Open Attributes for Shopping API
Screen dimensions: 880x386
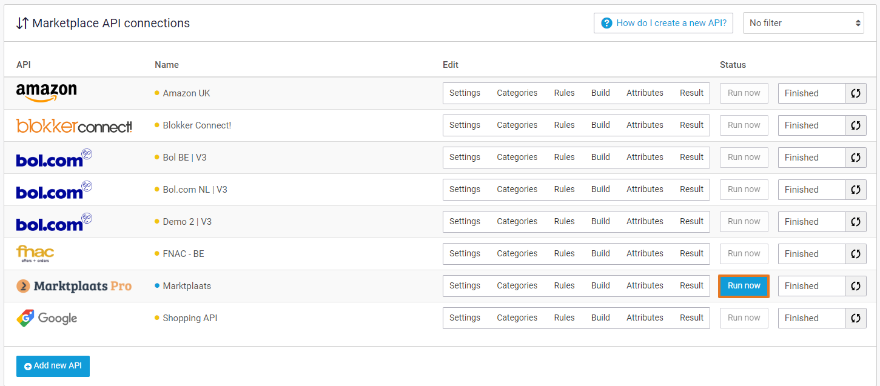(645, 318)
